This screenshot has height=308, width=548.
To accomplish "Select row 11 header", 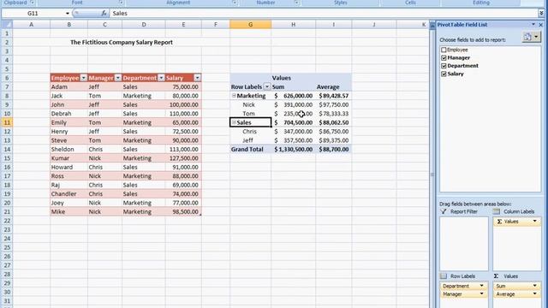I will tap(7, 122).
